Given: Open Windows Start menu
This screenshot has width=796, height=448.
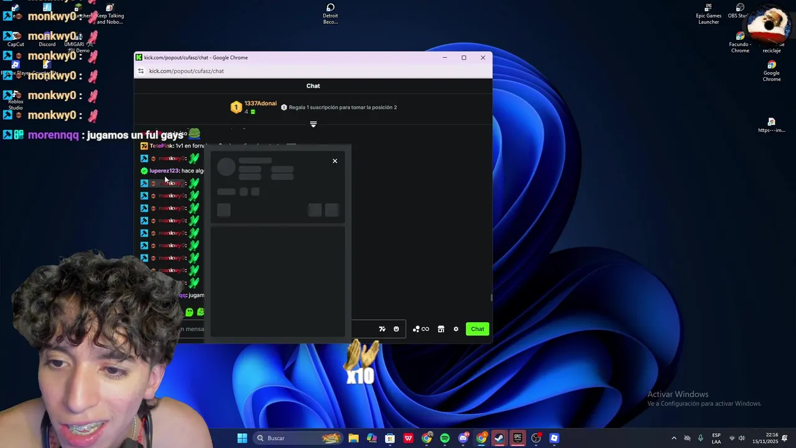Looking at the screenshot, I should [x=242, y=438].
